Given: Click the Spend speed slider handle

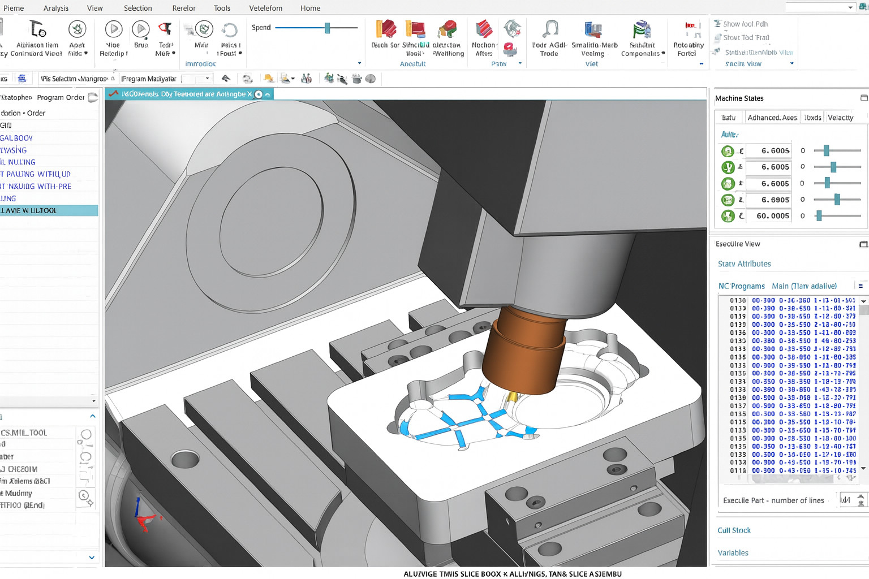Looking at the screenshot, I should (327, 28).
